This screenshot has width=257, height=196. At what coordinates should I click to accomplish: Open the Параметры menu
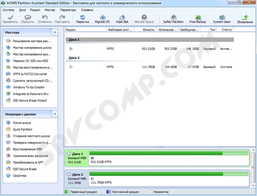click(x=68, y=10)
